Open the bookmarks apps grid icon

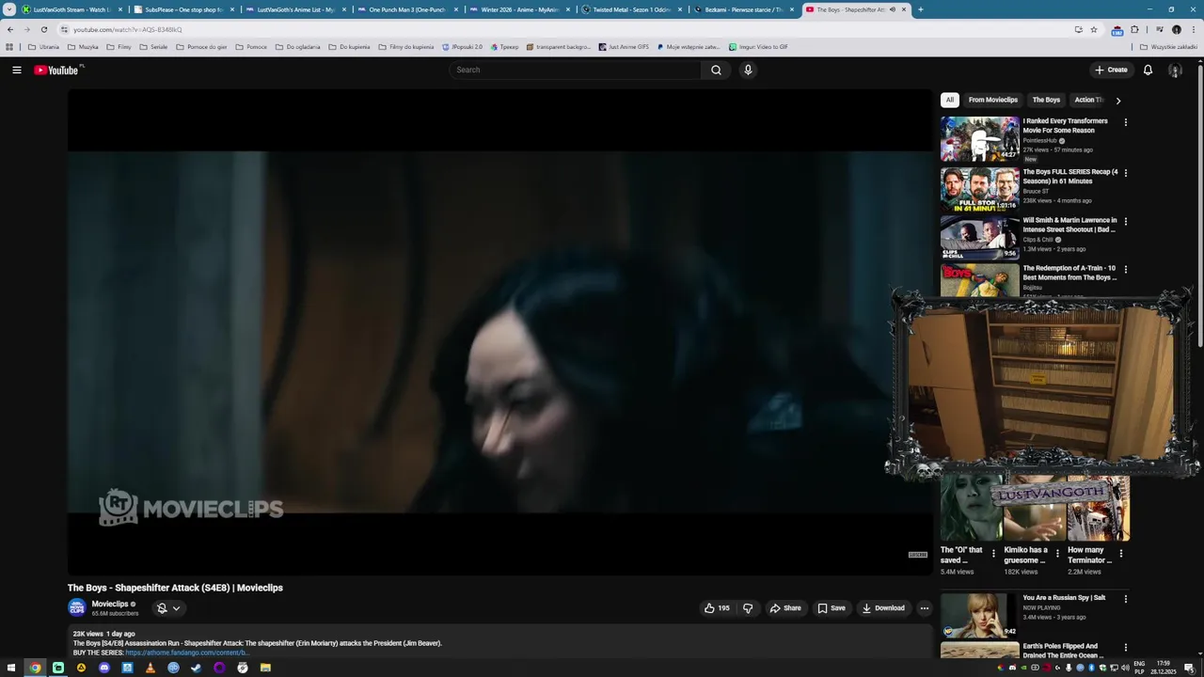click(x=9, y=47)
